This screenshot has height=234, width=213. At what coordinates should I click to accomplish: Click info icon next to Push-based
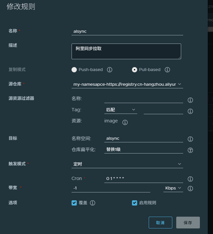[110, 70]
